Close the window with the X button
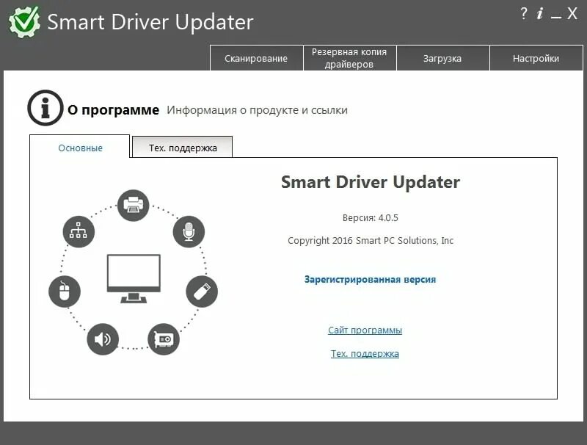Viewport: 587px width, 445px height. click(x=572, y=13)
